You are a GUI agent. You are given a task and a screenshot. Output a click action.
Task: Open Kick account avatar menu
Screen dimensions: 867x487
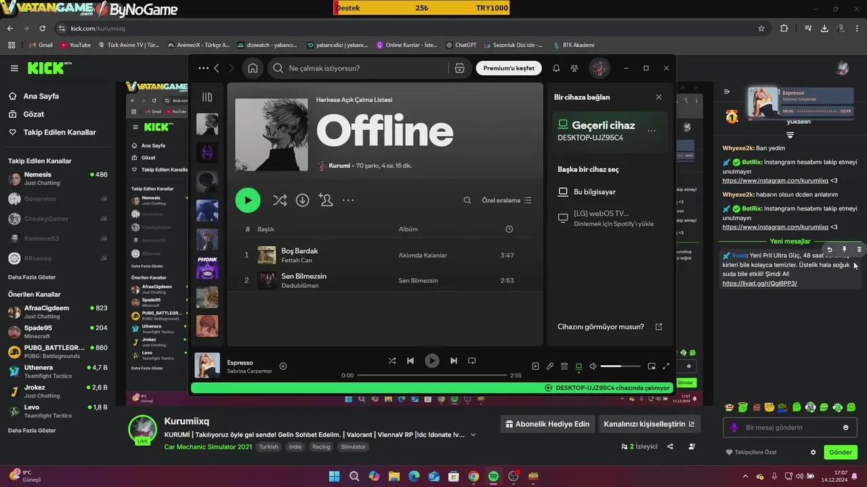843,68
